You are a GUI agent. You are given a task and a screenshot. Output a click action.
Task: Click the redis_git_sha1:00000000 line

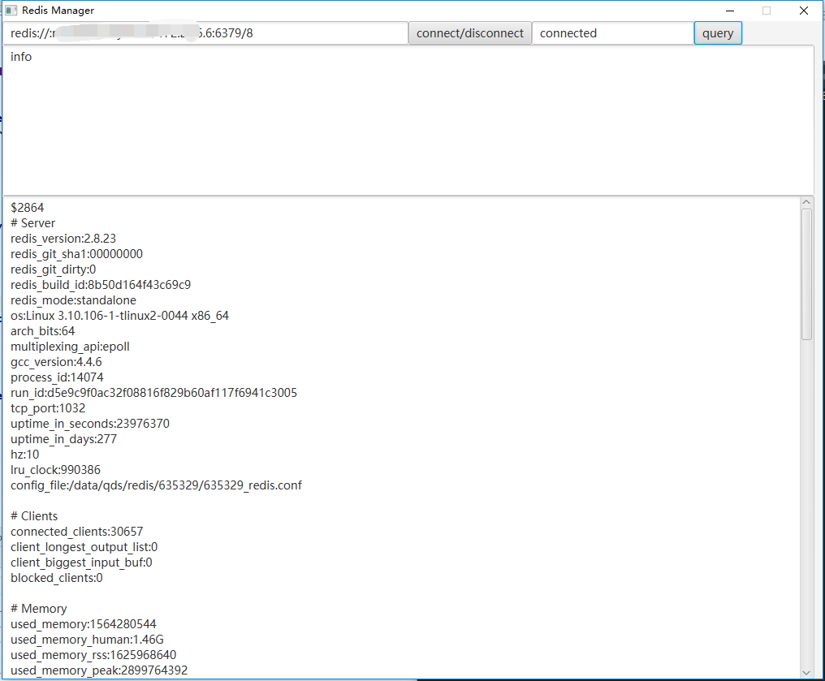[x=77, y=254]
